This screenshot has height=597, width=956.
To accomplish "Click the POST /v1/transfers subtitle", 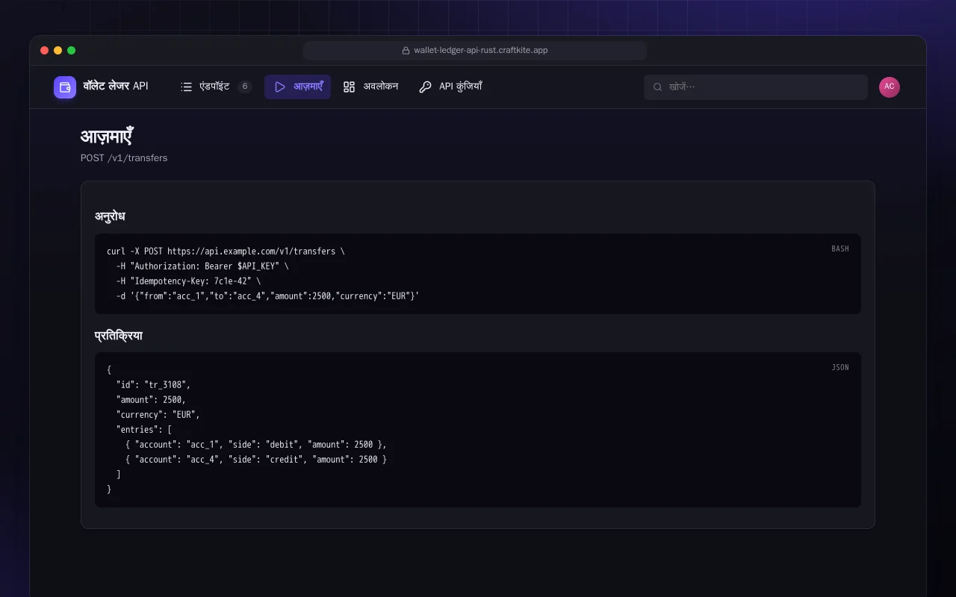I will click(x=124, y=158).
